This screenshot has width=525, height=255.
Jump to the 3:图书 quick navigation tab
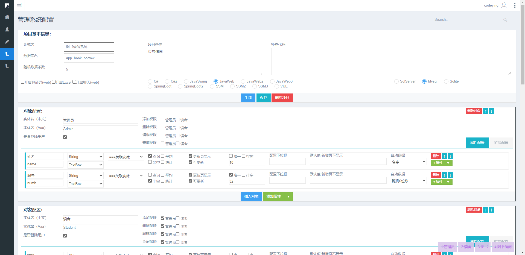coord(483,247)
